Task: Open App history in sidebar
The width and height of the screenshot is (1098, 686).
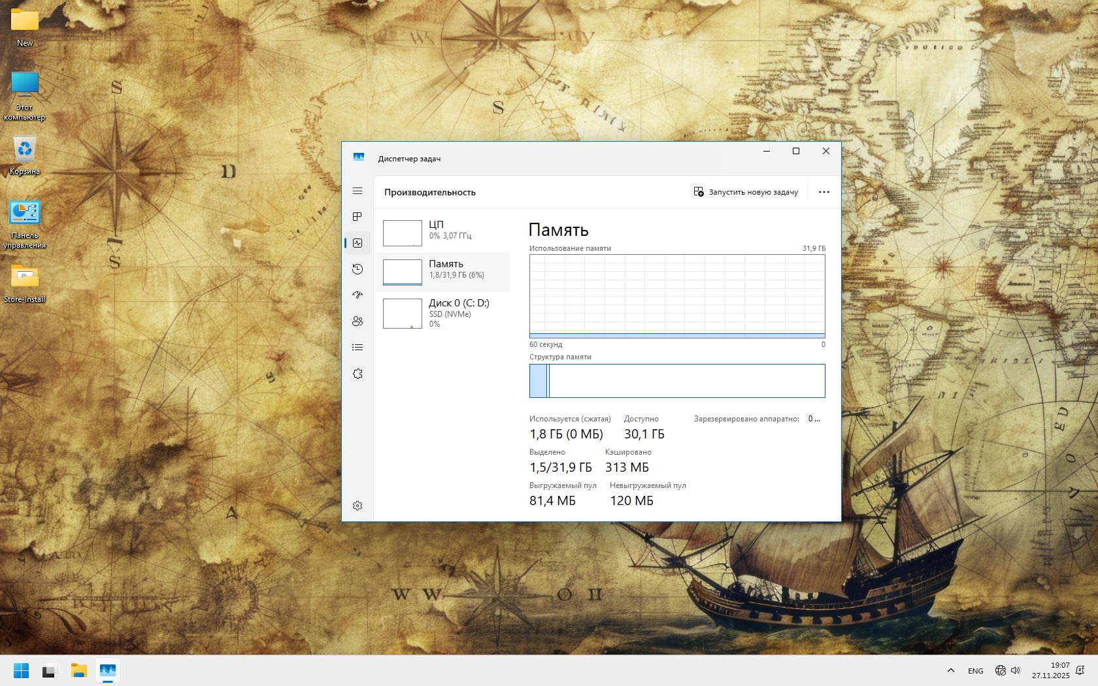Action: (x=358, y=269)
